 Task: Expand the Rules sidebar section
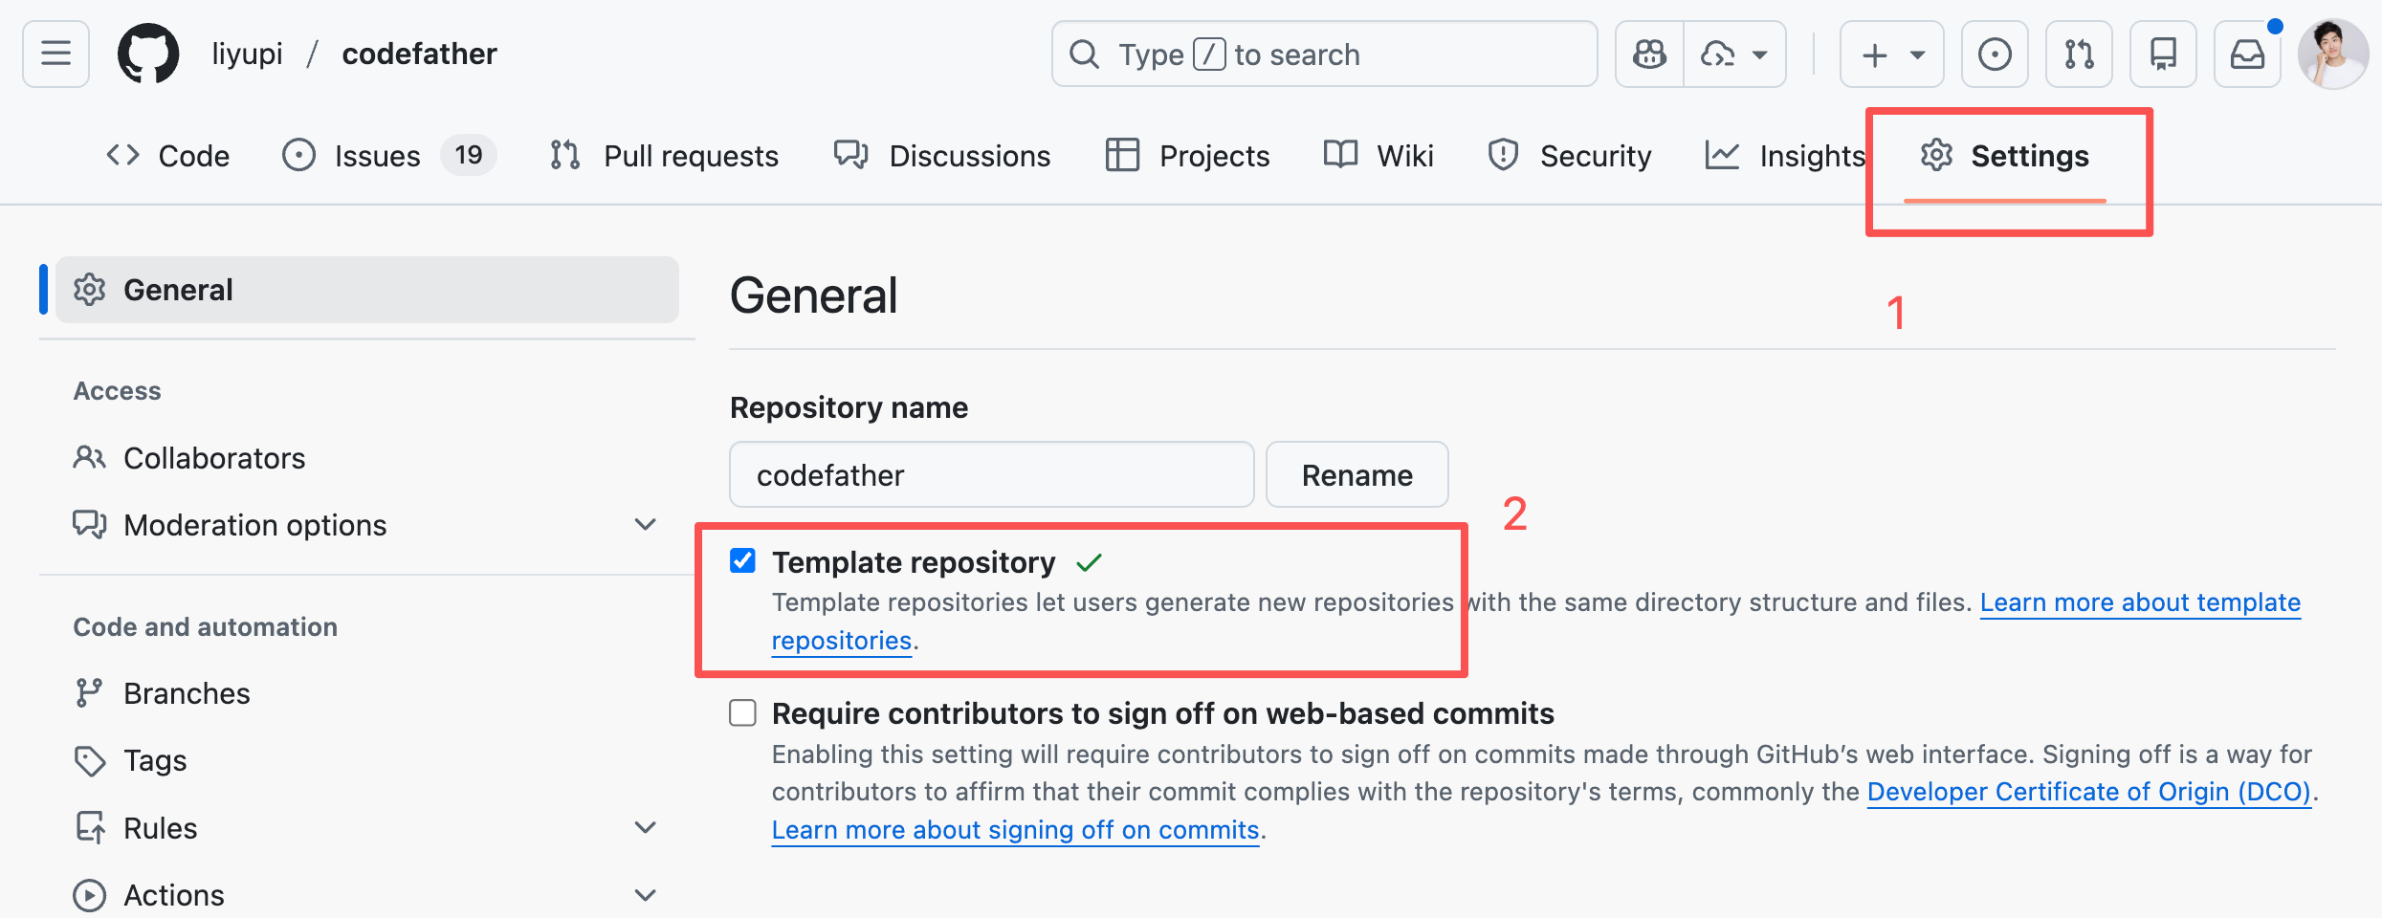646,828
